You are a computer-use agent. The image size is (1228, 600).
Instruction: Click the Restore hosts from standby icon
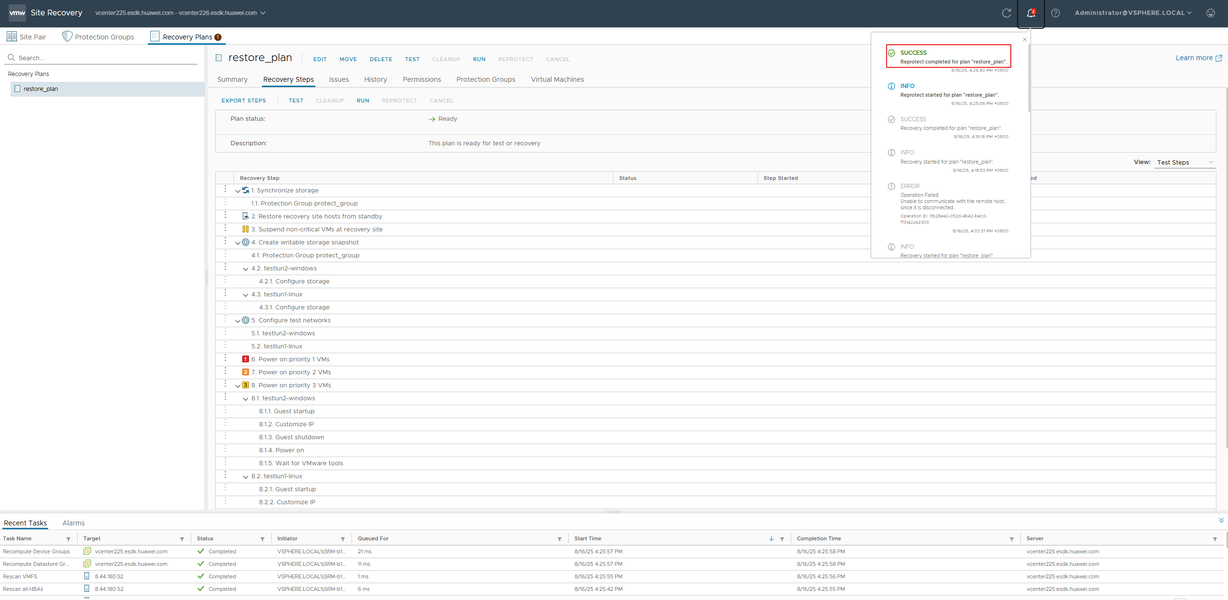click(246, 216)
